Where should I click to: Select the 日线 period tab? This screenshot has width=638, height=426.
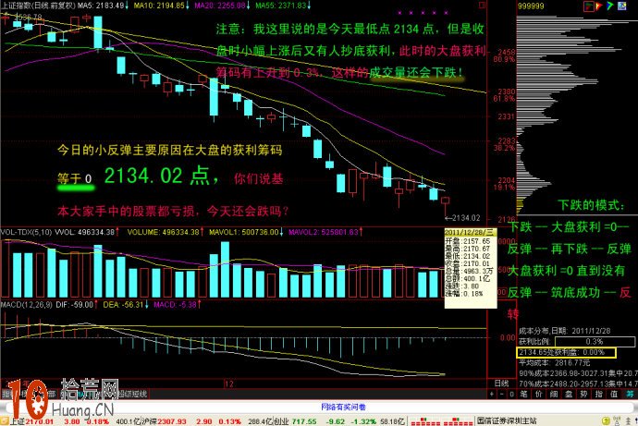coord(499,382)
